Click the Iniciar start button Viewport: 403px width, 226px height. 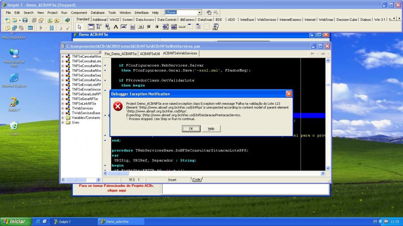(x=15, y=222)
